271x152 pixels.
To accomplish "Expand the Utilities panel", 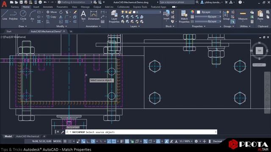I will point(245,26).
